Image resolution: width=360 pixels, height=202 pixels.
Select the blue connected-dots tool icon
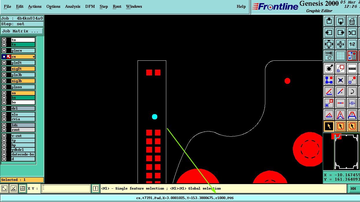pyautogui.click(x=329, y=80)
